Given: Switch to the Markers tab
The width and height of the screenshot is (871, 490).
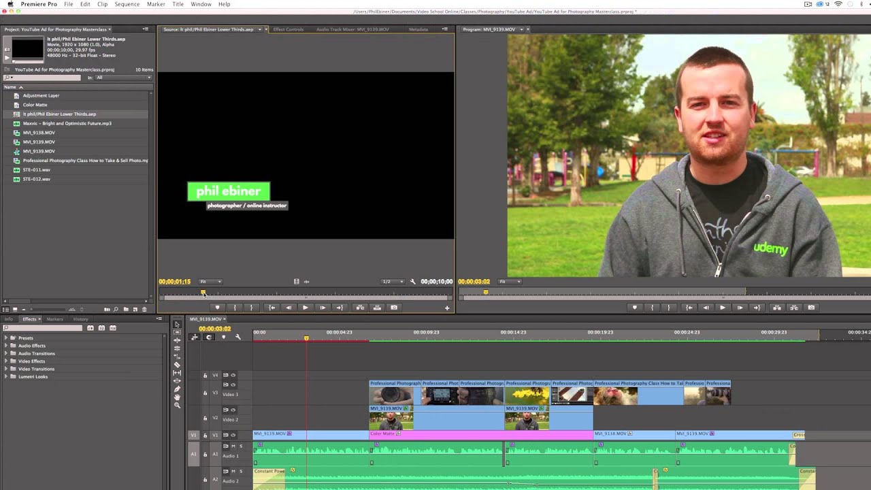Looking at the screenshot, I should [54, 319].
